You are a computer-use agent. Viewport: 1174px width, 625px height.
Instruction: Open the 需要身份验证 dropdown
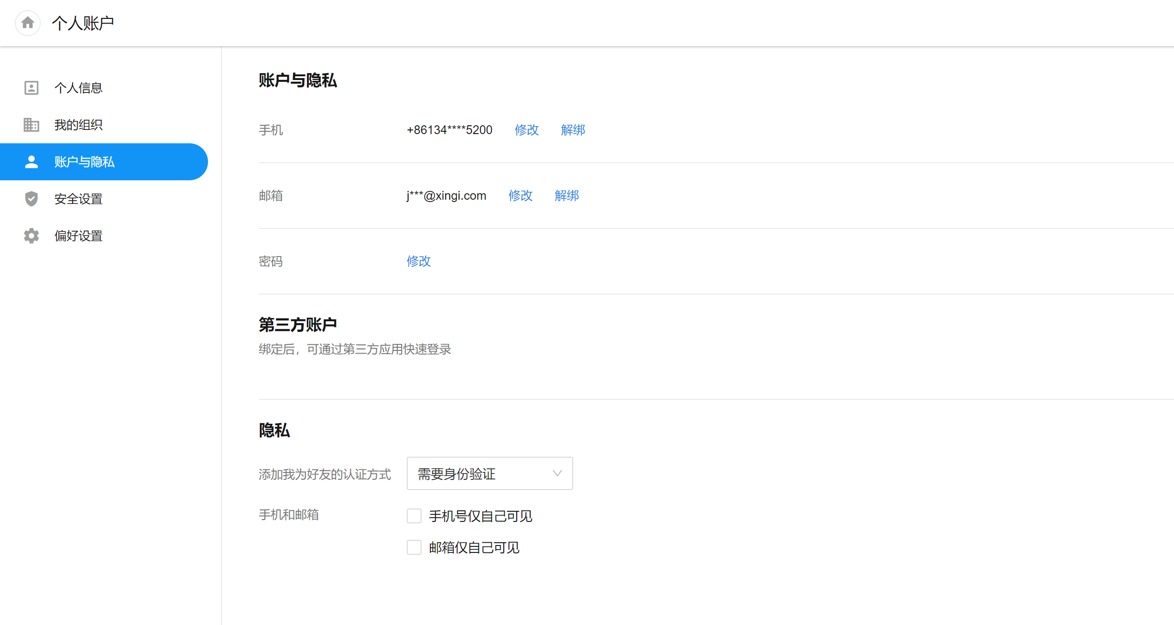489,473
